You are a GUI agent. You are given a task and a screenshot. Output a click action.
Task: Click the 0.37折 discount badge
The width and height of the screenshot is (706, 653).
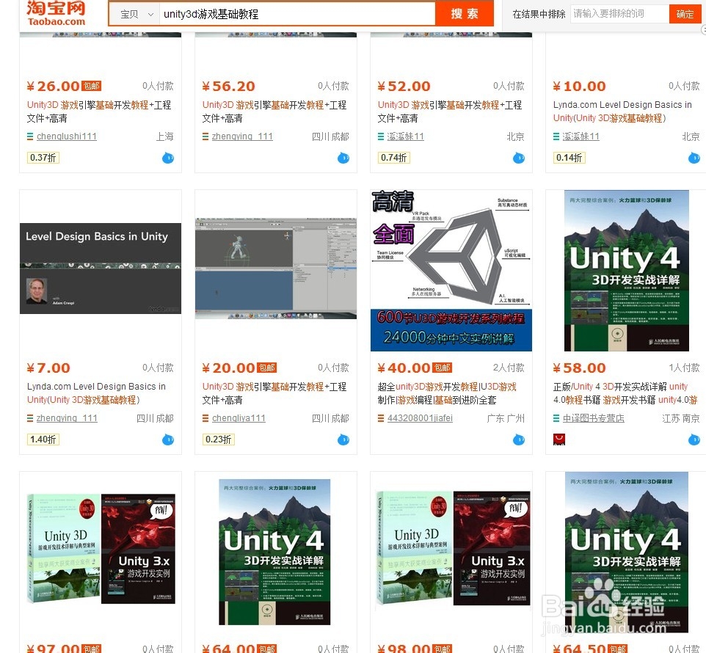pos(42,157)
